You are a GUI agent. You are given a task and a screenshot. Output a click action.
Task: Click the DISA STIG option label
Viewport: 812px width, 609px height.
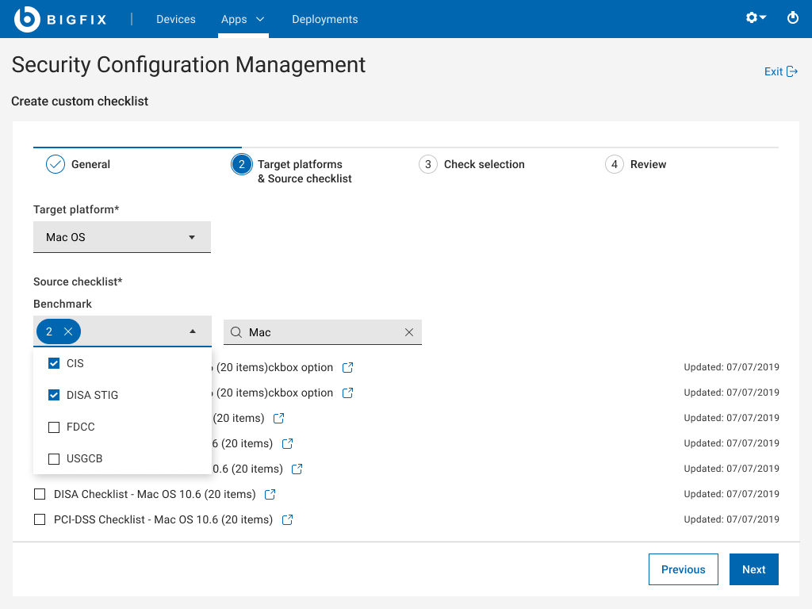[x=92, y=395]
